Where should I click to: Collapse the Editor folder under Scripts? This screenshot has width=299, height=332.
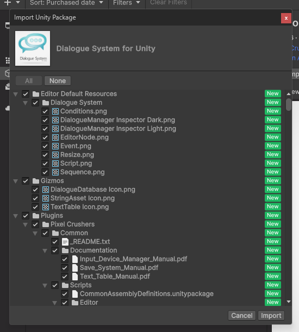coord(54,303)
